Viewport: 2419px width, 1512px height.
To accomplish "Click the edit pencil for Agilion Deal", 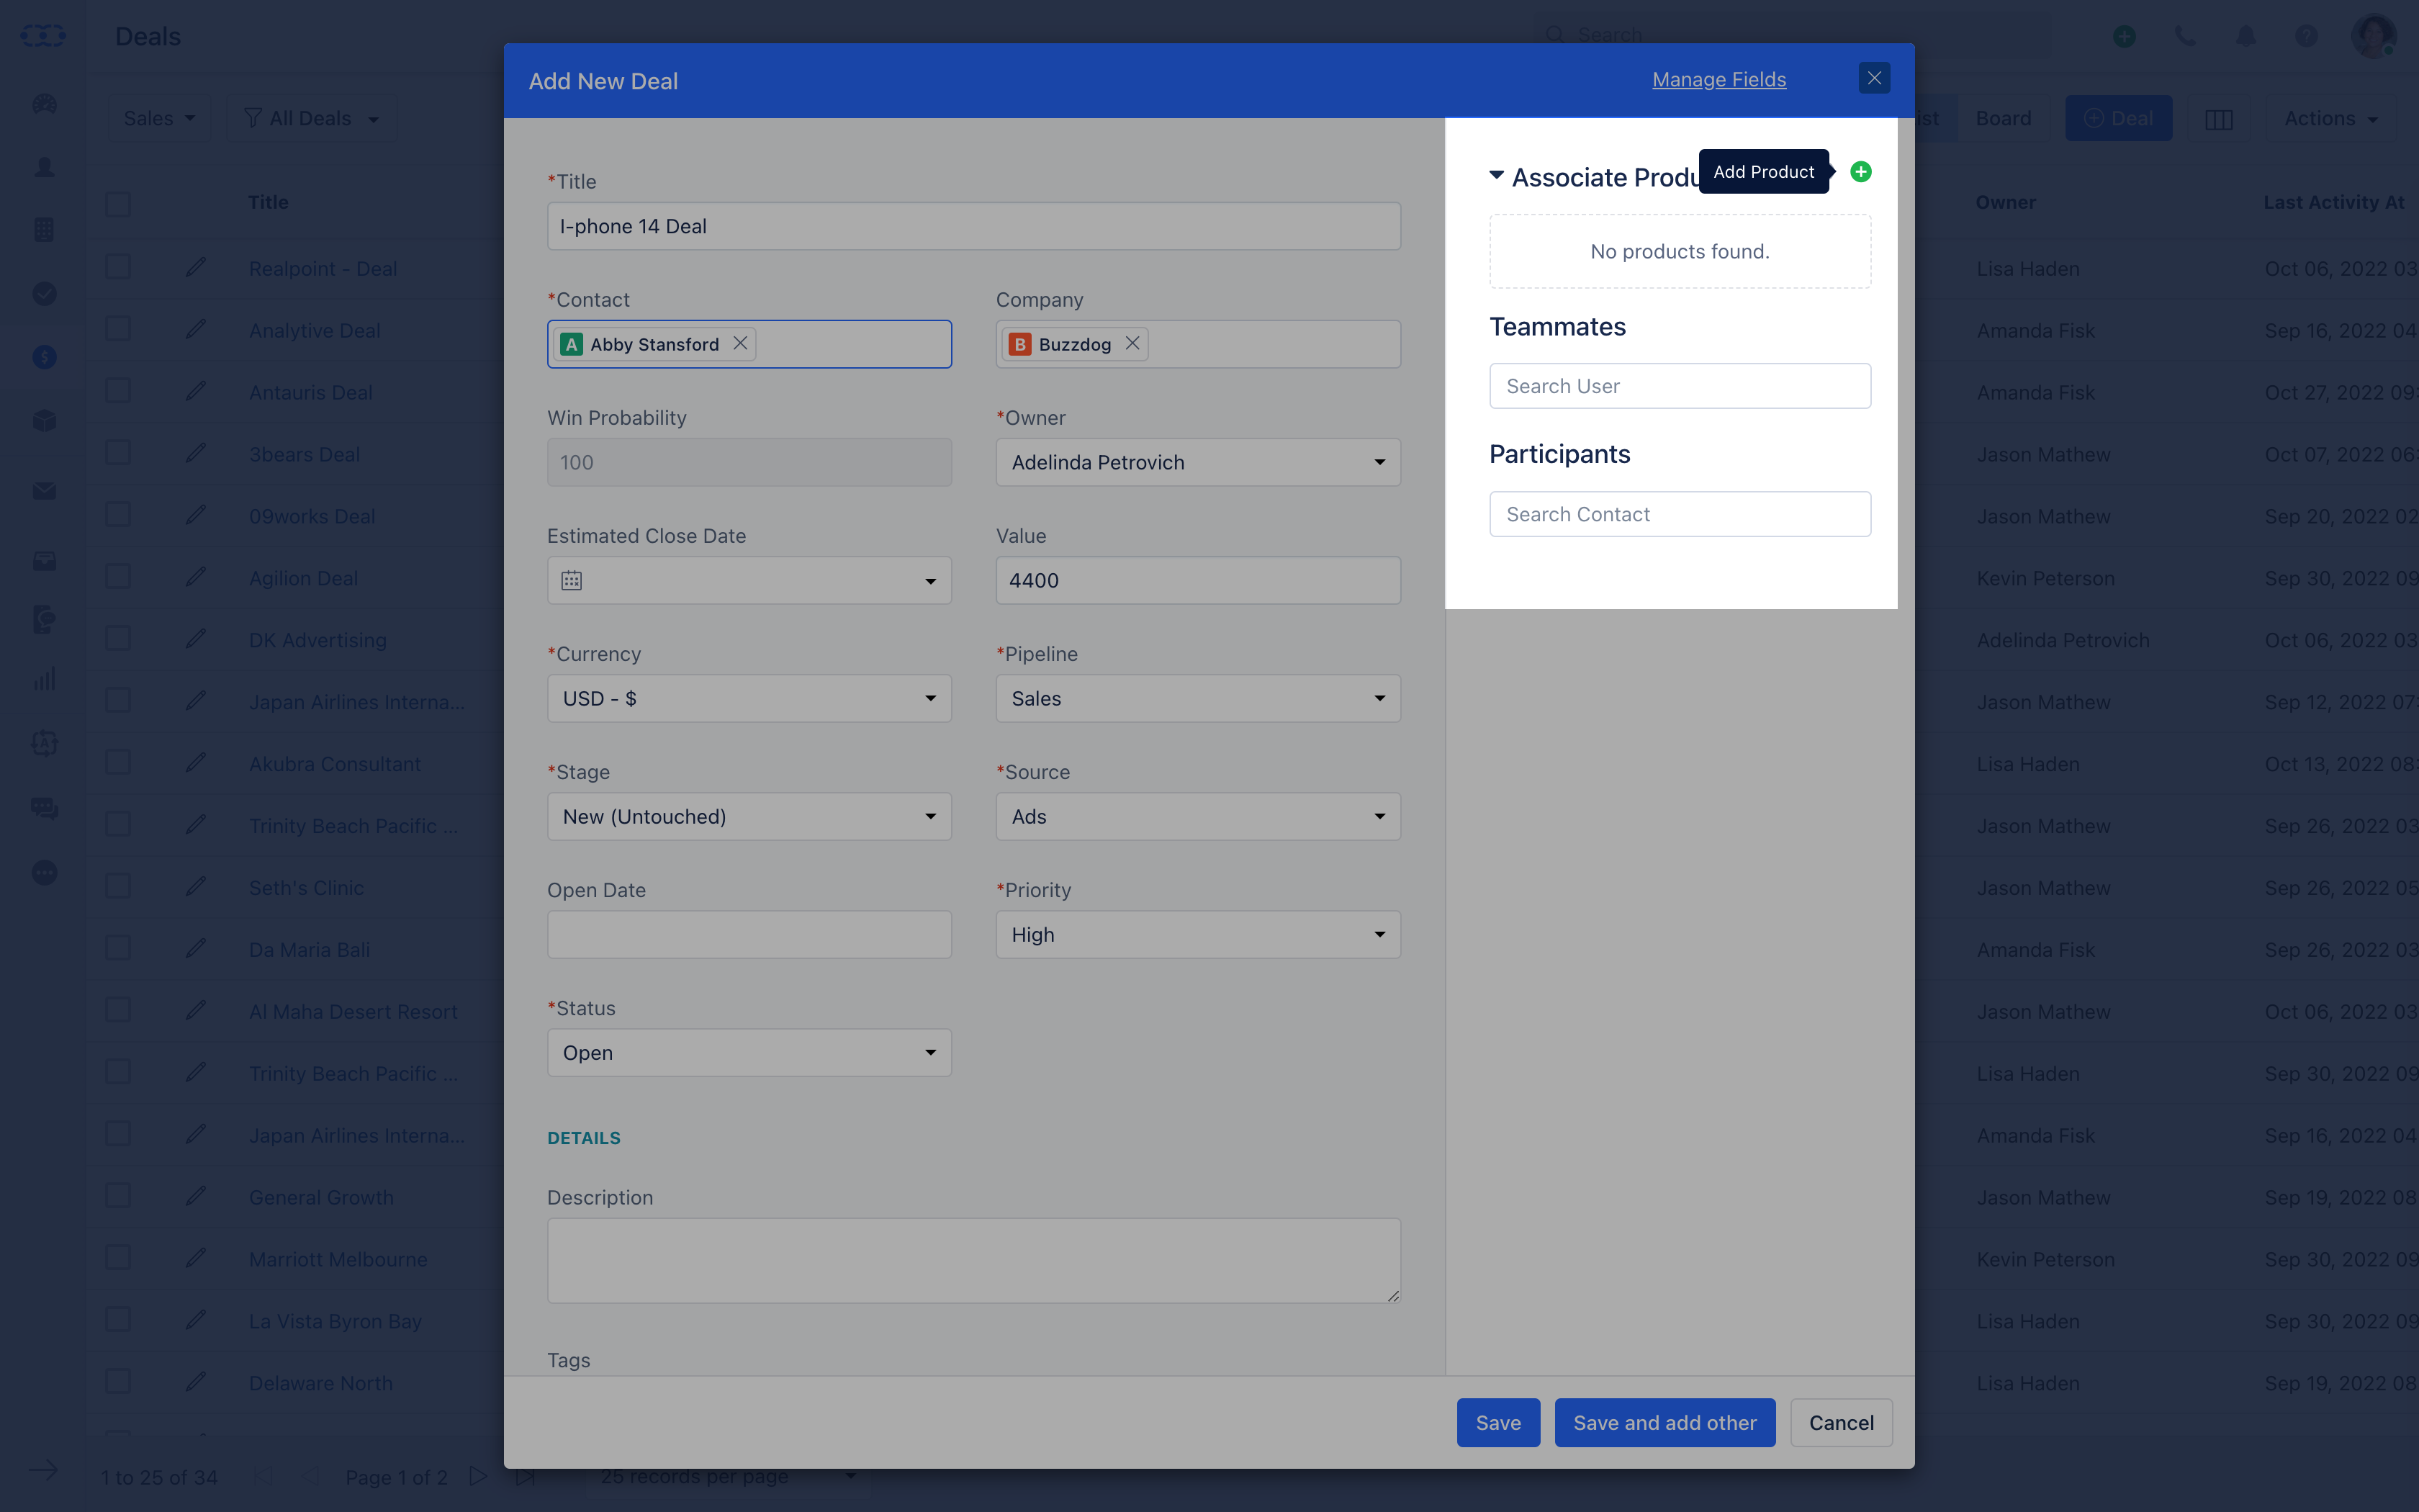I will [196, 577].
